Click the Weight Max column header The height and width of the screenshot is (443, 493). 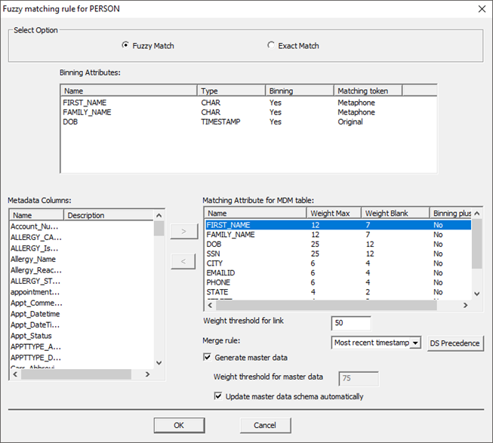pyautogui.click(x=334, y=214)
